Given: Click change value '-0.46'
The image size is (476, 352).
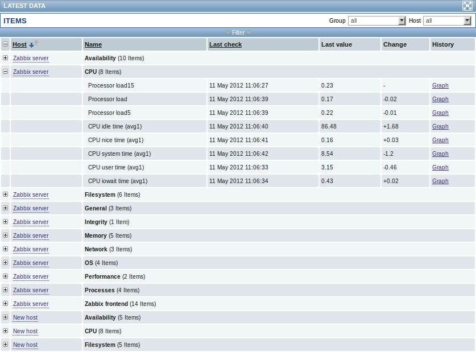Looking at the screenshot, I should point(390,168).
